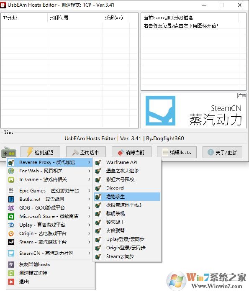Click the 编辑Hosts button

(x=177, y=153)
